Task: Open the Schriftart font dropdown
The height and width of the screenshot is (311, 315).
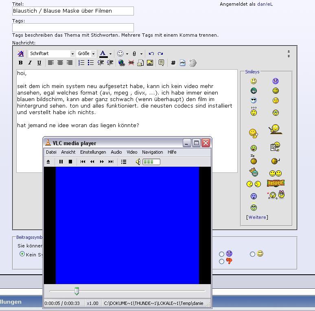Action: [x=52, y=53]
